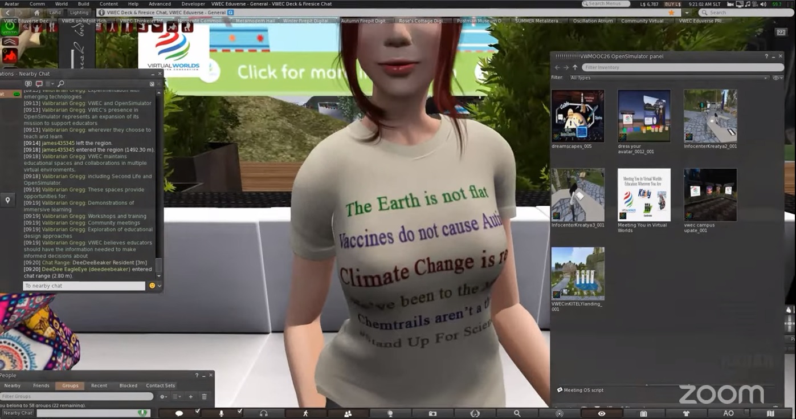Toggle the green voice indicator in chat bar
The image size is (796, 419).
click(142, 413)
